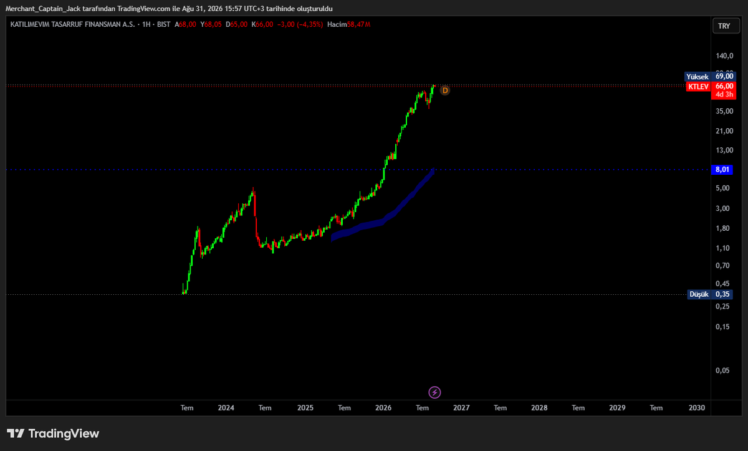Click the BIST exchange label
The image size is (748, 451).
tap(165, 25)
